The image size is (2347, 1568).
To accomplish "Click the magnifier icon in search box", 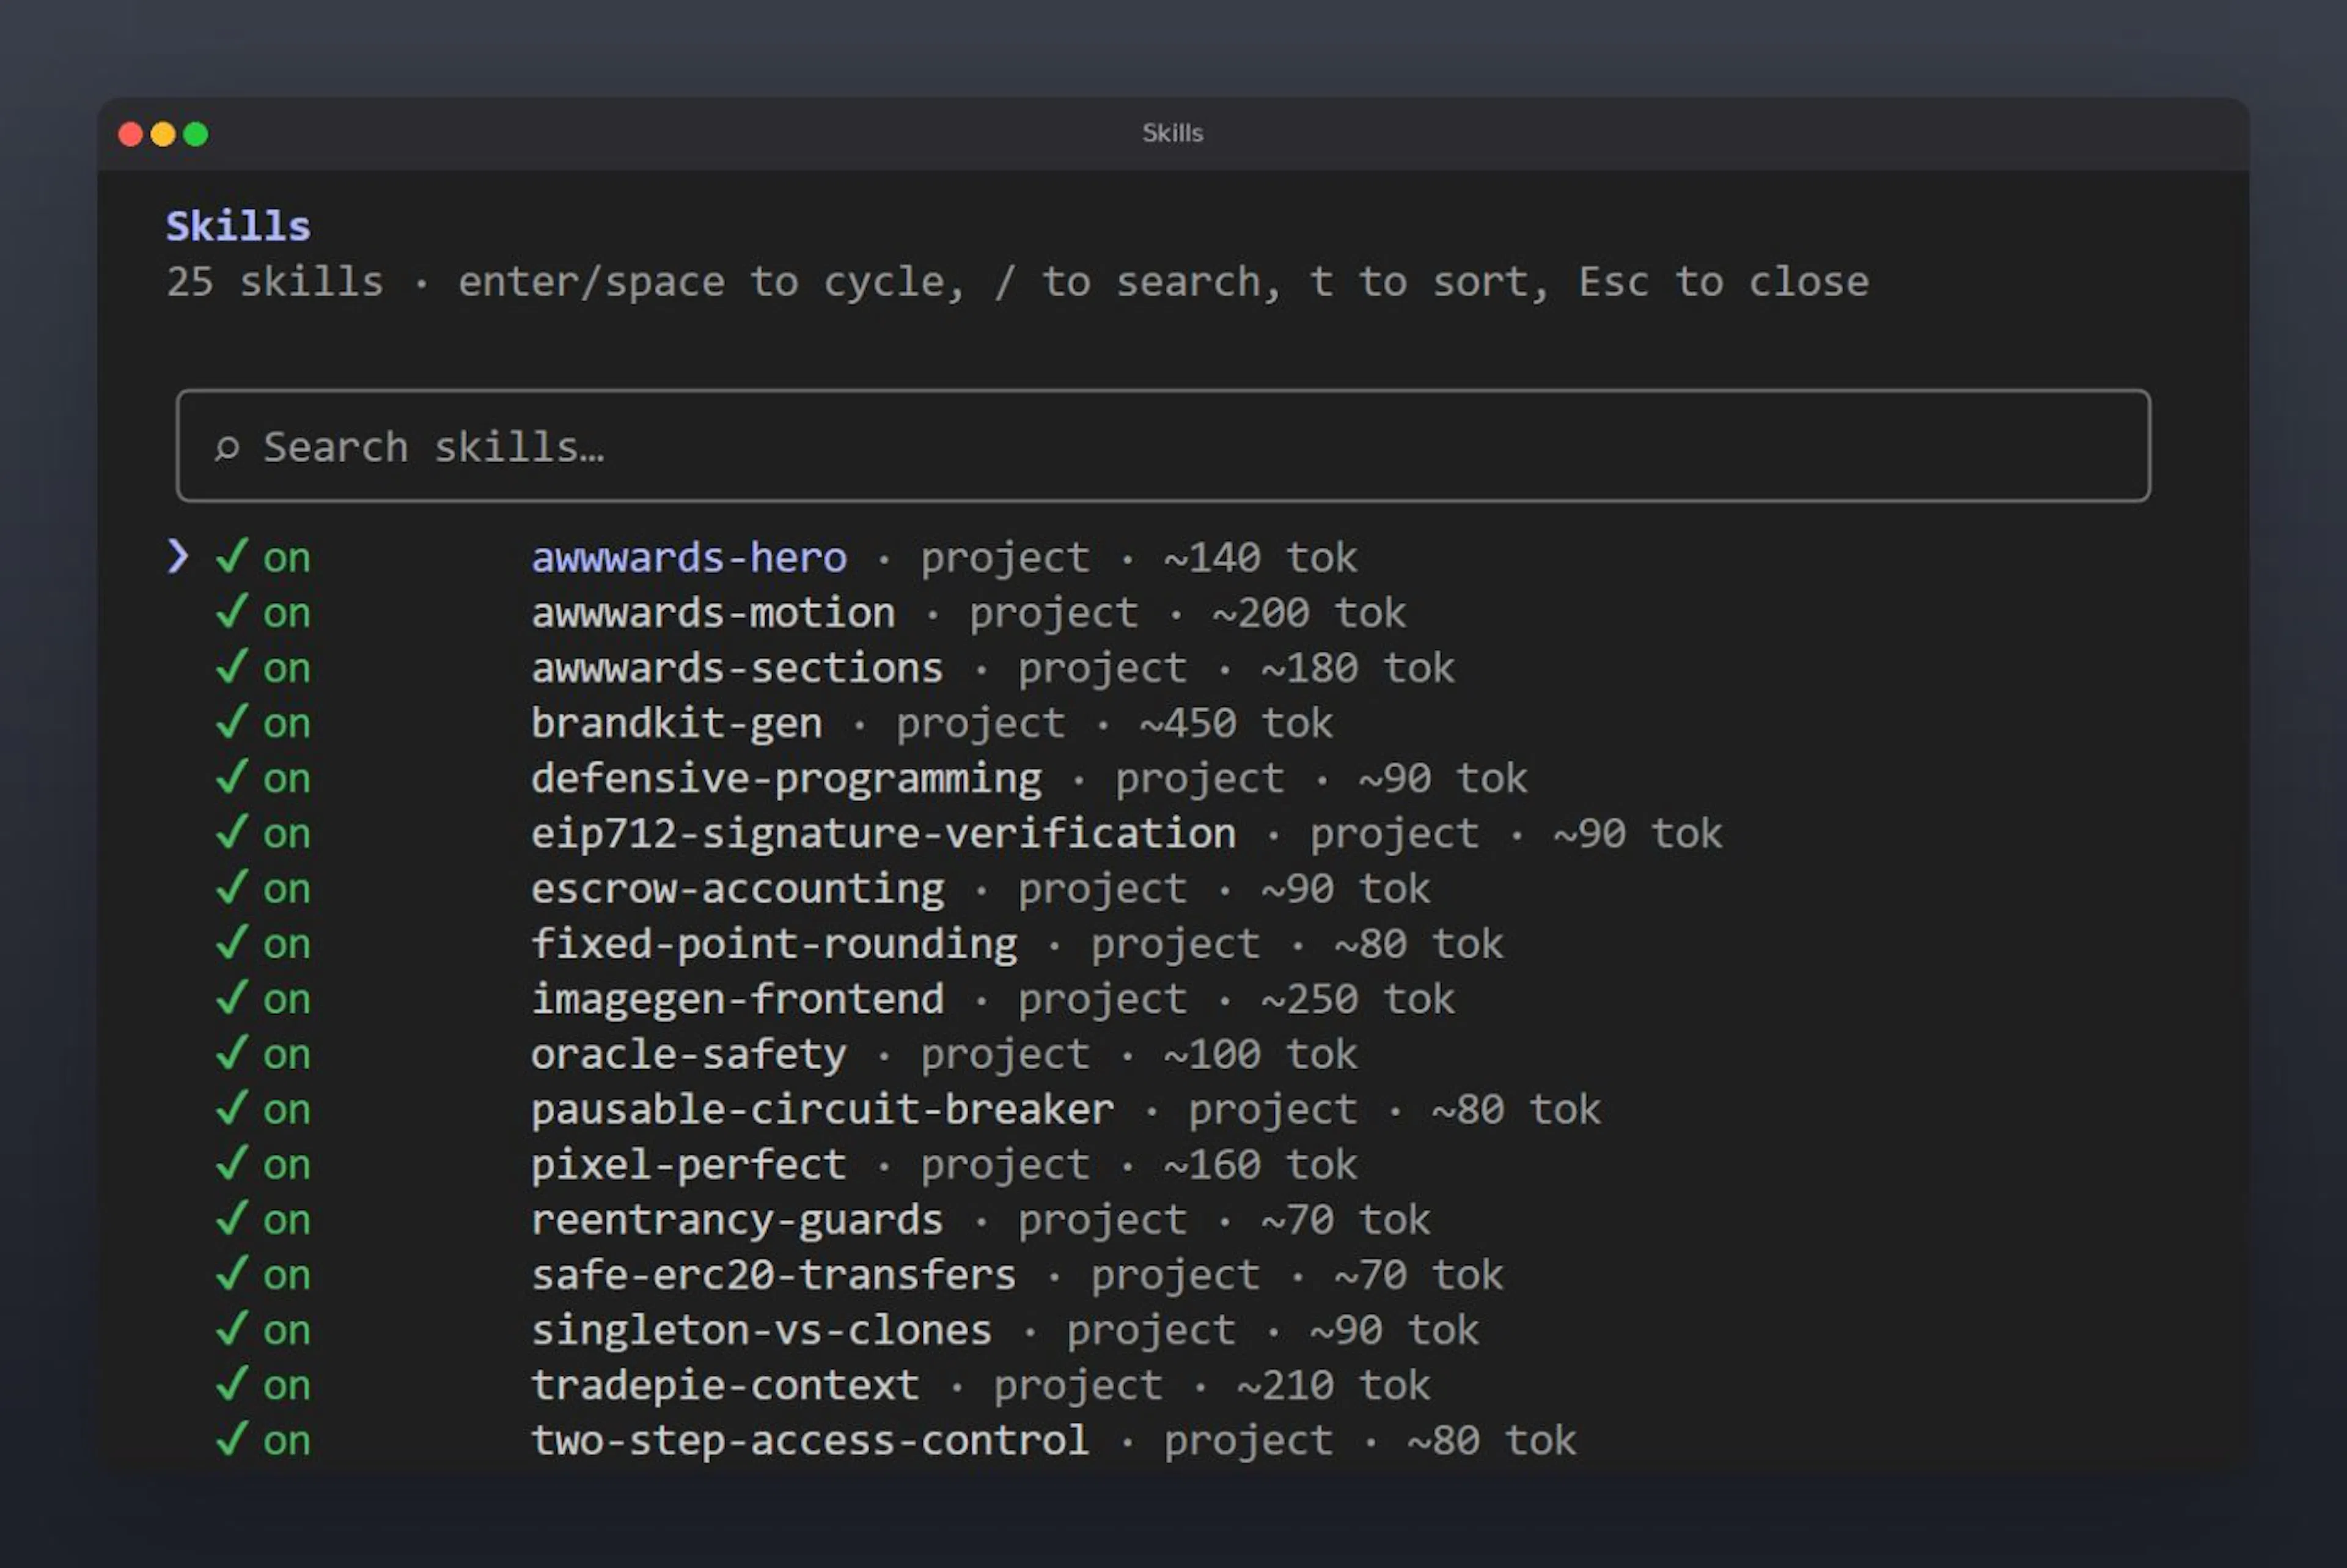I will click(227, 448).
